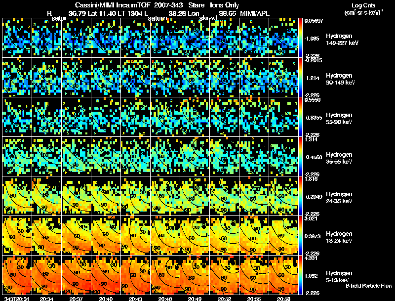Click the '1.816' color scale value
This screenshot has height=301, width=395.
[x=312, y=179]
